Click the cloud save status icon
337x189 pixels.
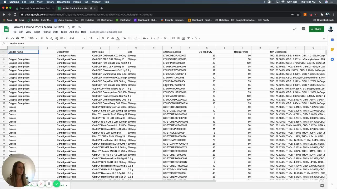[79, 27]
